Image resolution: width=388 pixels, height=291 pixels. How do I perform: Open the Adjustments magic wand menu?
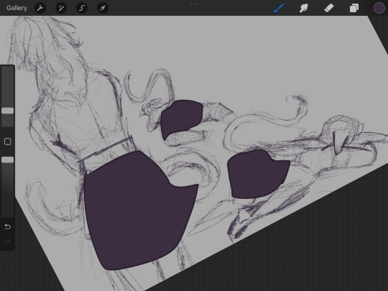(x=61, y=8)
